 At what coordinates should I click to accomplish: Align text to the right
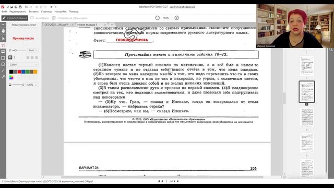point(37,57)
